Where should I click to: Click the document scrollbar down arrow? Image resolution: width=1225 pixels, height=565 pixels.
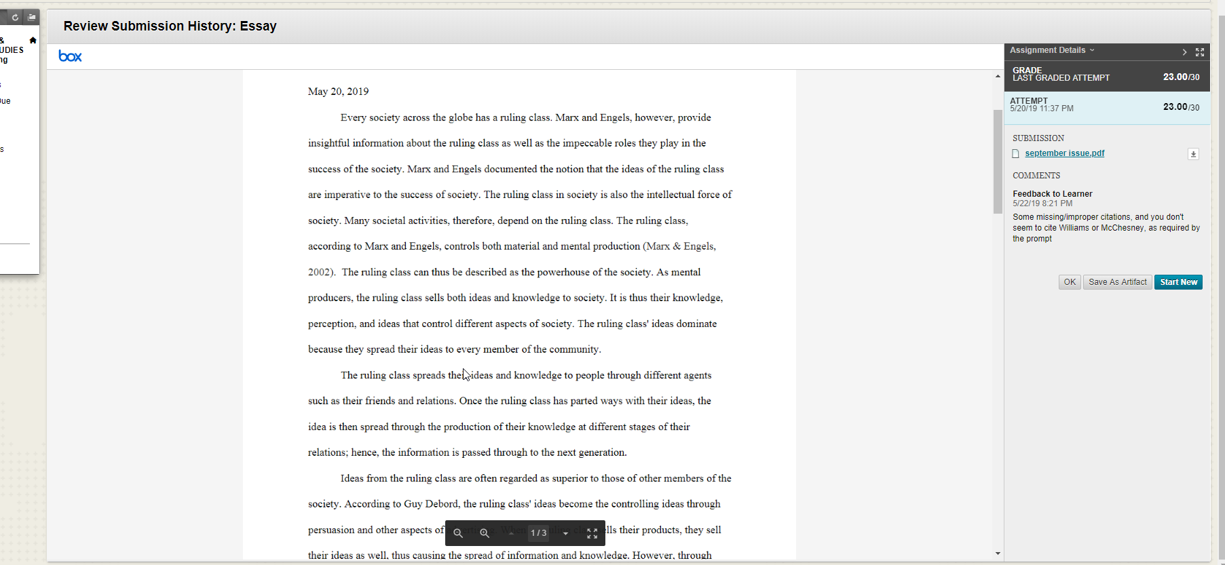[998, 553]
